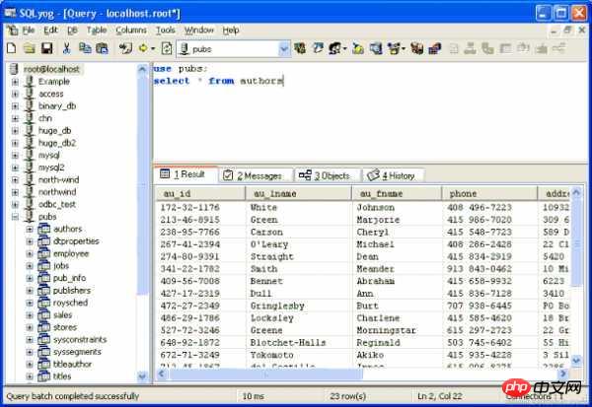Select the employee table in the tree
592x407 pixels.
70,253
